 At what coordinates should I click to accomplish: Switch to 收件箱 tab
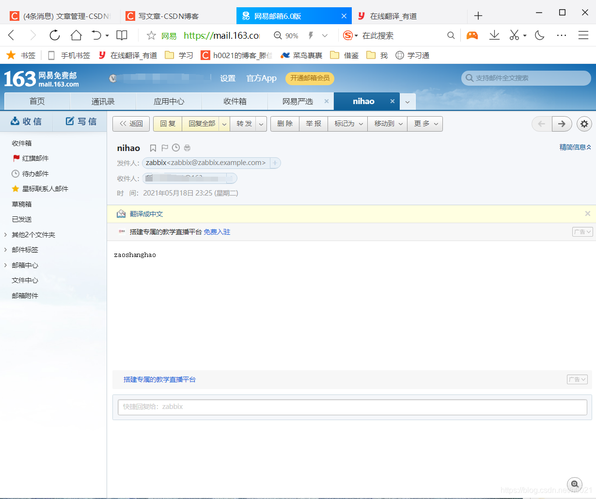[x=235, y=101]
